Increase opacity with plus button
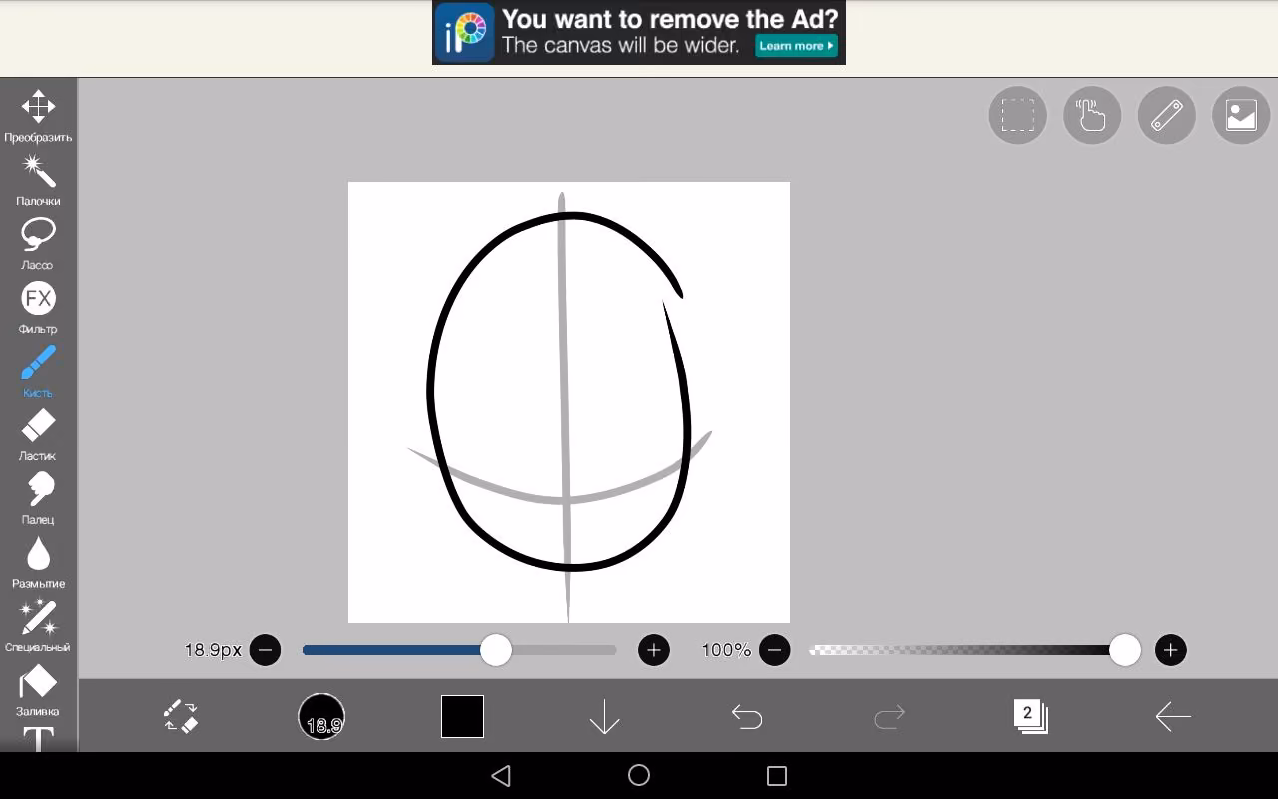This screenshot has width=1278, height=799. point(1170,650)
